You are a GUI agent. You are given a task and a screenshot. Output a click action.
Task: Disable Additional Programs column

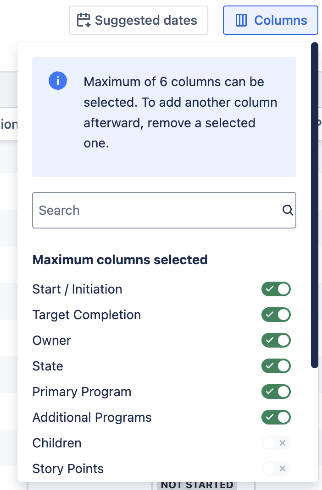click(276, 418)
